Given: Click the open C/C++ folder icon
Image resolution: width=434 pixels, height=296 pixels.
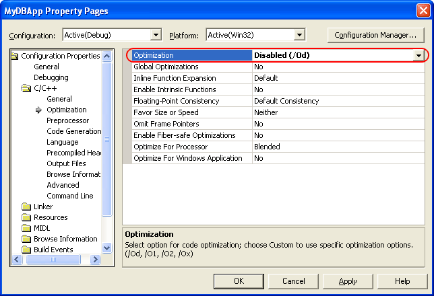Looking at the screenshot, I should pyautogui.click(x=26, y=88).
